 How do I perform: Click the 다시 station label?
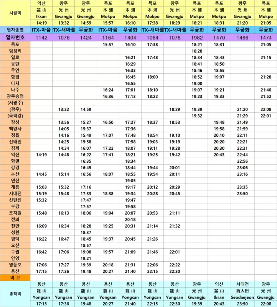click(x=15, y=83)
